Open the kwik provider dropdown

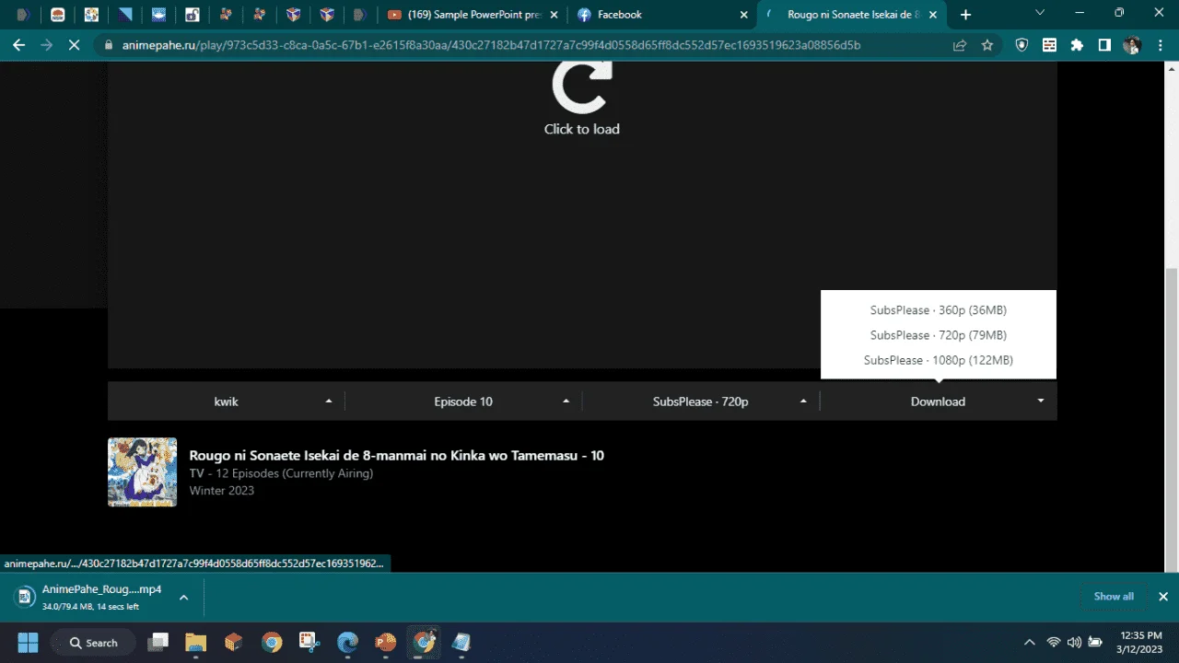click(227, 401)
